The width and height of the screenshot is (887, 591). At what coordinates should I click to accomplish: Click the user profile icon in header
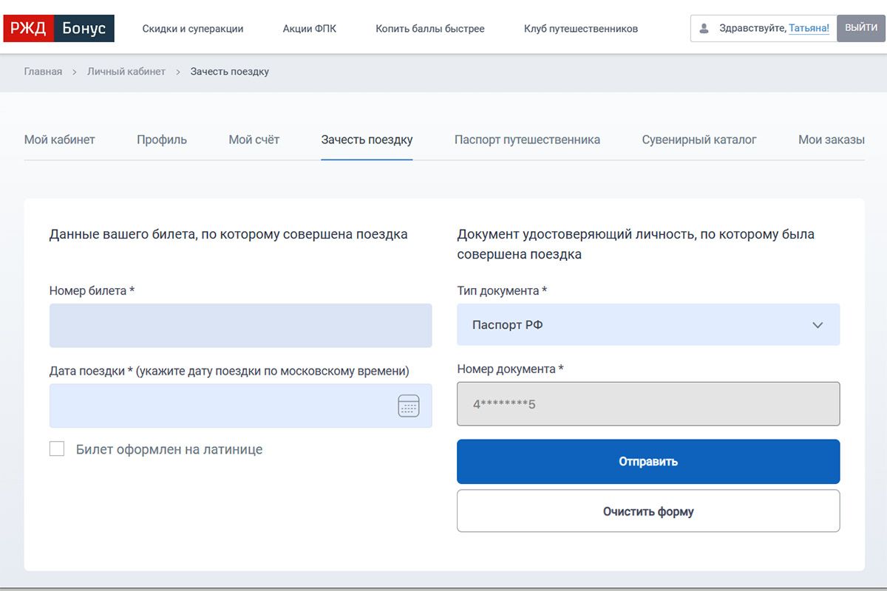tap(704, 29)
